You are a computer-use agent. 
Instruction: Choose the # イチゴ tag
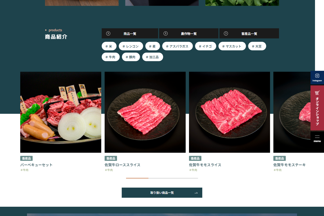coord(205,46)
